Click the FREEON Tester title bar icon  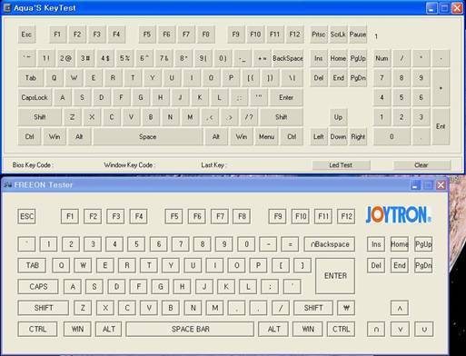click(x=7, y=184)
